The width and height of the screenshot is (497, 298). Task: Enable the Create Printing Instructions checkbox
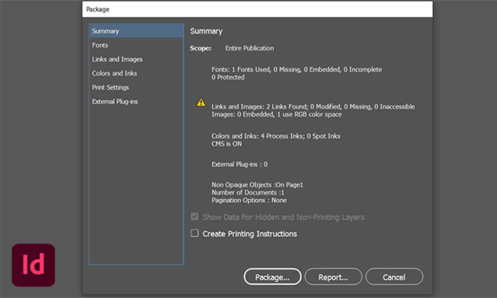(194, 233)
